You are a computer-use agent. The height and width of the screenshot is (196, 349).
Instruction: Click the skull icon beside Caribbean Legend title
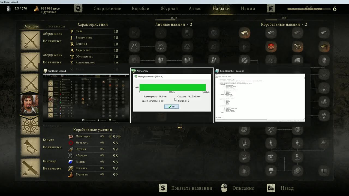tap(45, 71)
